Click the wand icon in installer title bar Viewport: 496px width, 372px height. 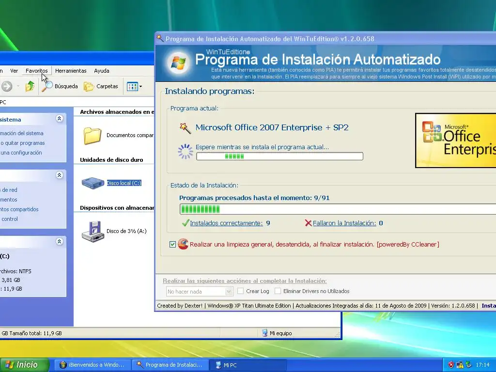[160, 39]
